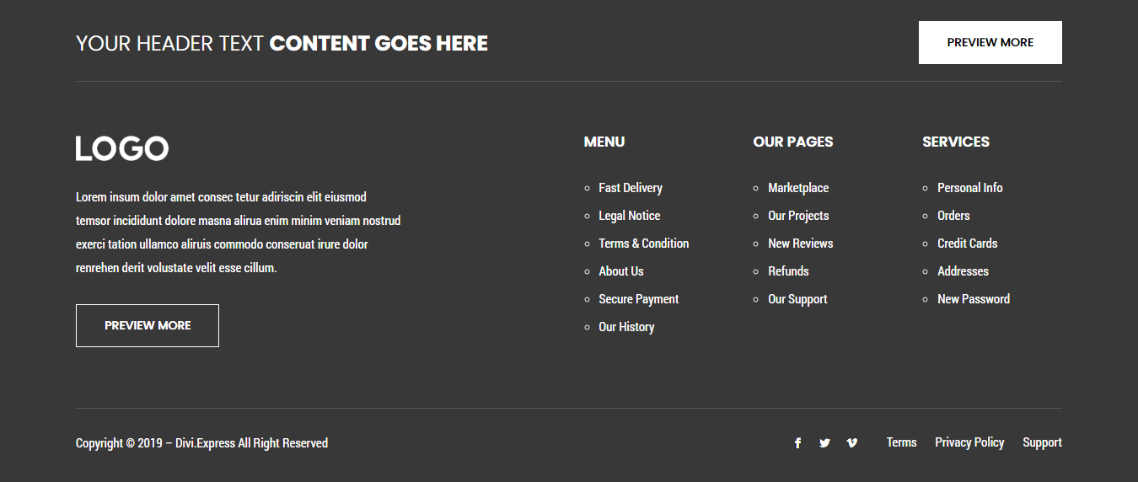Viewport: 1138px width, 482px height.
Task: Visit the About Us link
Action: (620, 271)
